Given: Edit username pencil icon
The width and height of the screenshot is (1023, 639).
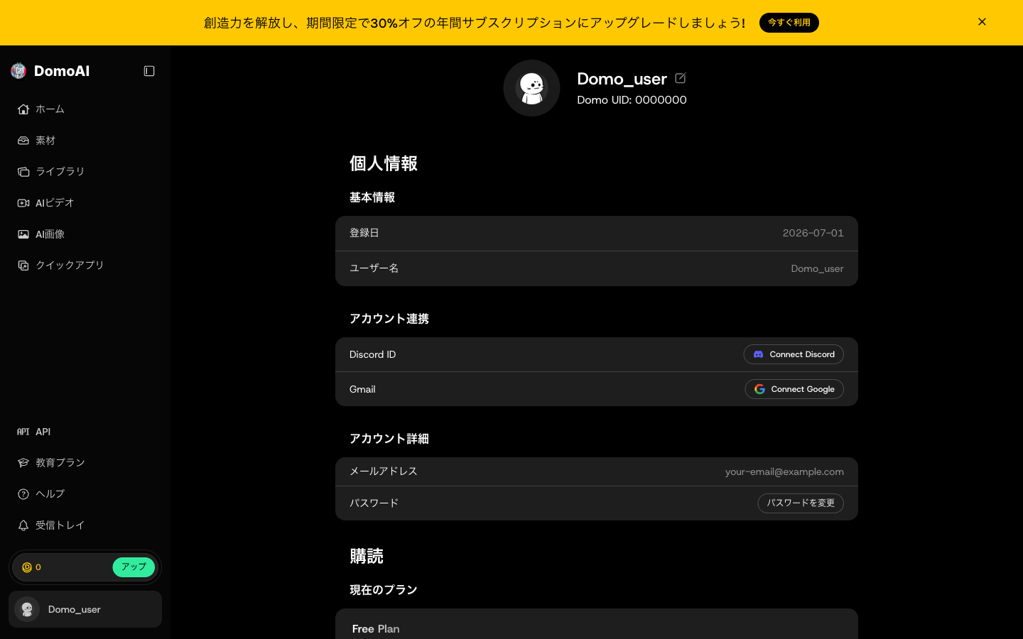Looking at the screenshot, I should (x=681, y=78).
